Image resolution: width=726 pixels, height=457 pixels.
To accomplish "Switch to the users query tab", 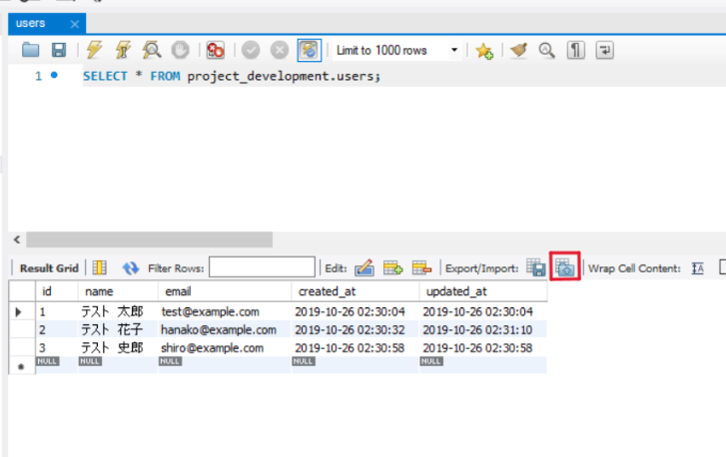I will pos(32,23).
